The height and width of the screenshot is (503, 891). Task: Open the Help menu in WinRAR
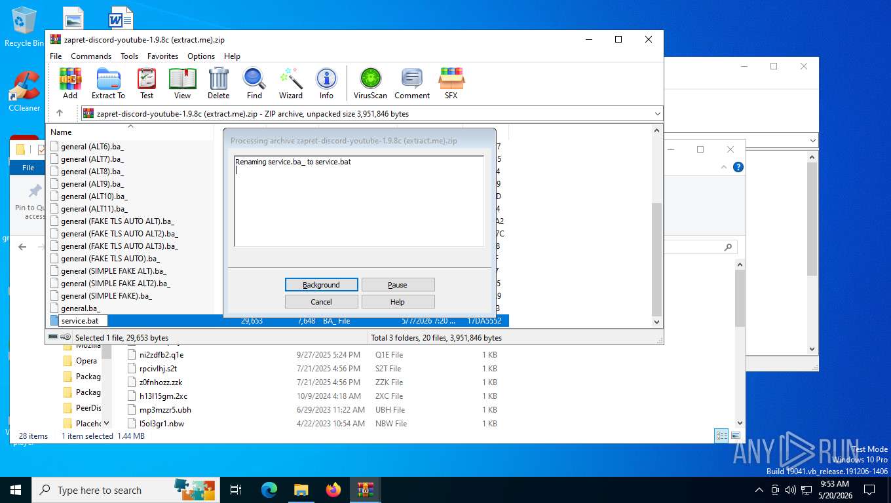(232, 56)
